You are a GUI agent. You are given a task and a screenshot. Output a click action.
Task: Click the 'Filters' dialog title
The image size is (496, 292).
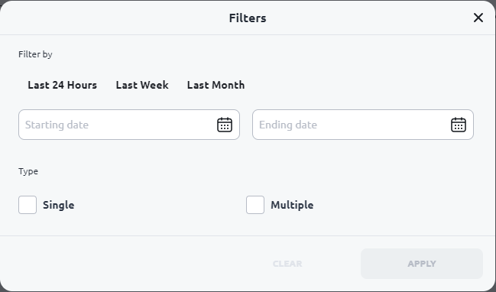pyautogui.click(x=248, y=18)
